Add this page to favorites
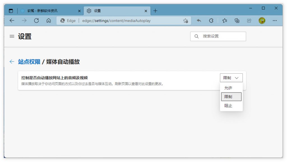Image resolution: width=287 pixels, height=162 pixels. point(186,20)
